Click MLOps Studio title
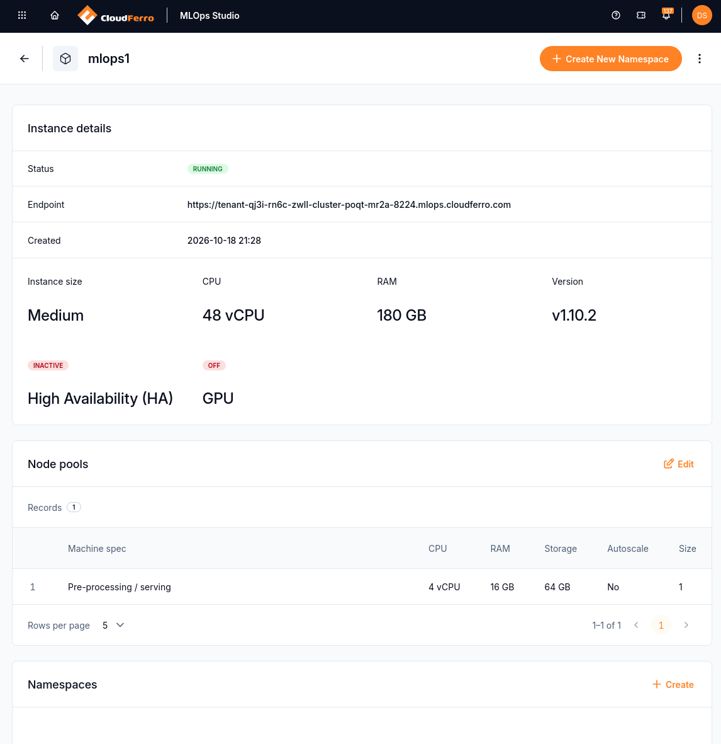721x744 pixels. pos(210,16)
